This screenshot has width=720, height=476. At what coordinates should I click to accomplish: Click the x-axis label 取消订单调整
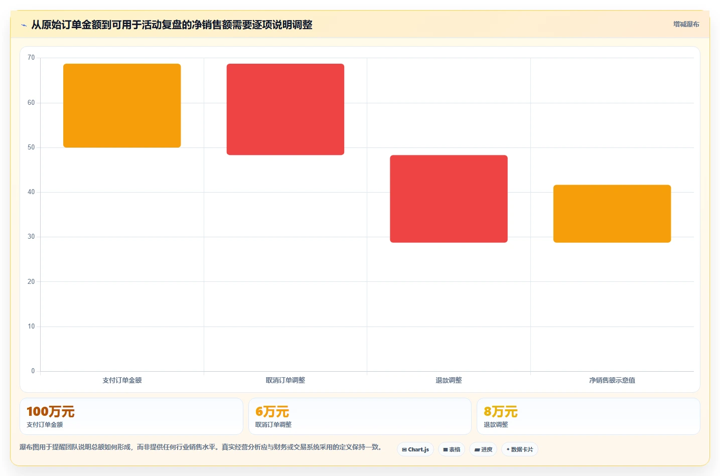coord(285,380)
